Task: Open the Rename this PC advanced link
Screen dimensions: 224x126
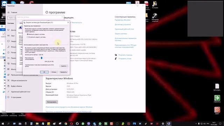Action: (125, 46)
